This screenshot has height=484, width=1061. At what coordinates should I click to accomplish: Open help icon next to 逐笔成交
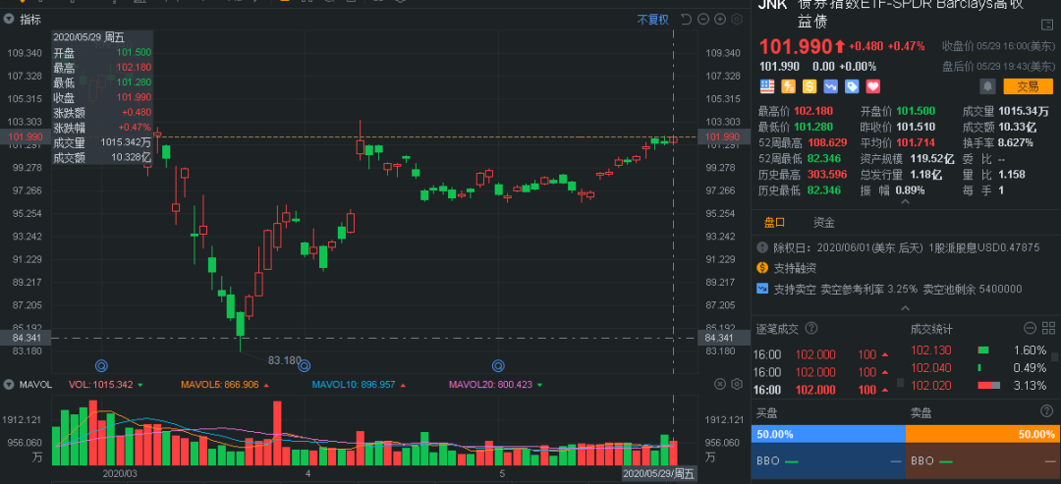click(810, 329)
